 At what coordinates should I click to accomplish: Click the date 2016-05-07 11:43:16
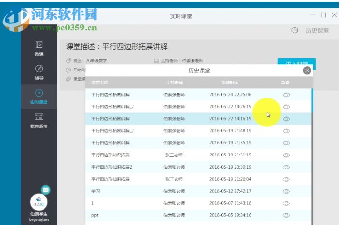(230, 203)
